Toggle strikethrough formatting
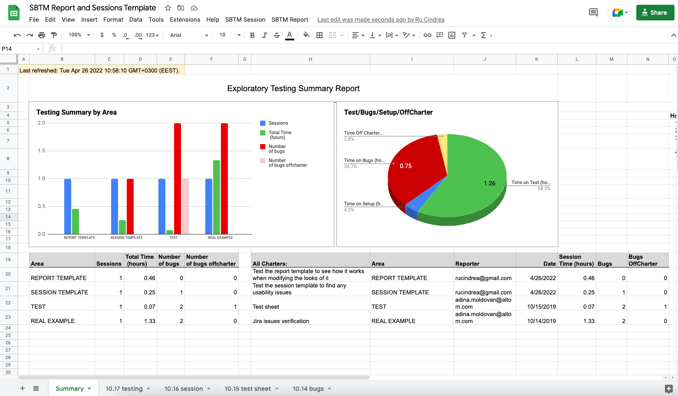This screenshot has height=396, width=678. [x=277, y=35]
